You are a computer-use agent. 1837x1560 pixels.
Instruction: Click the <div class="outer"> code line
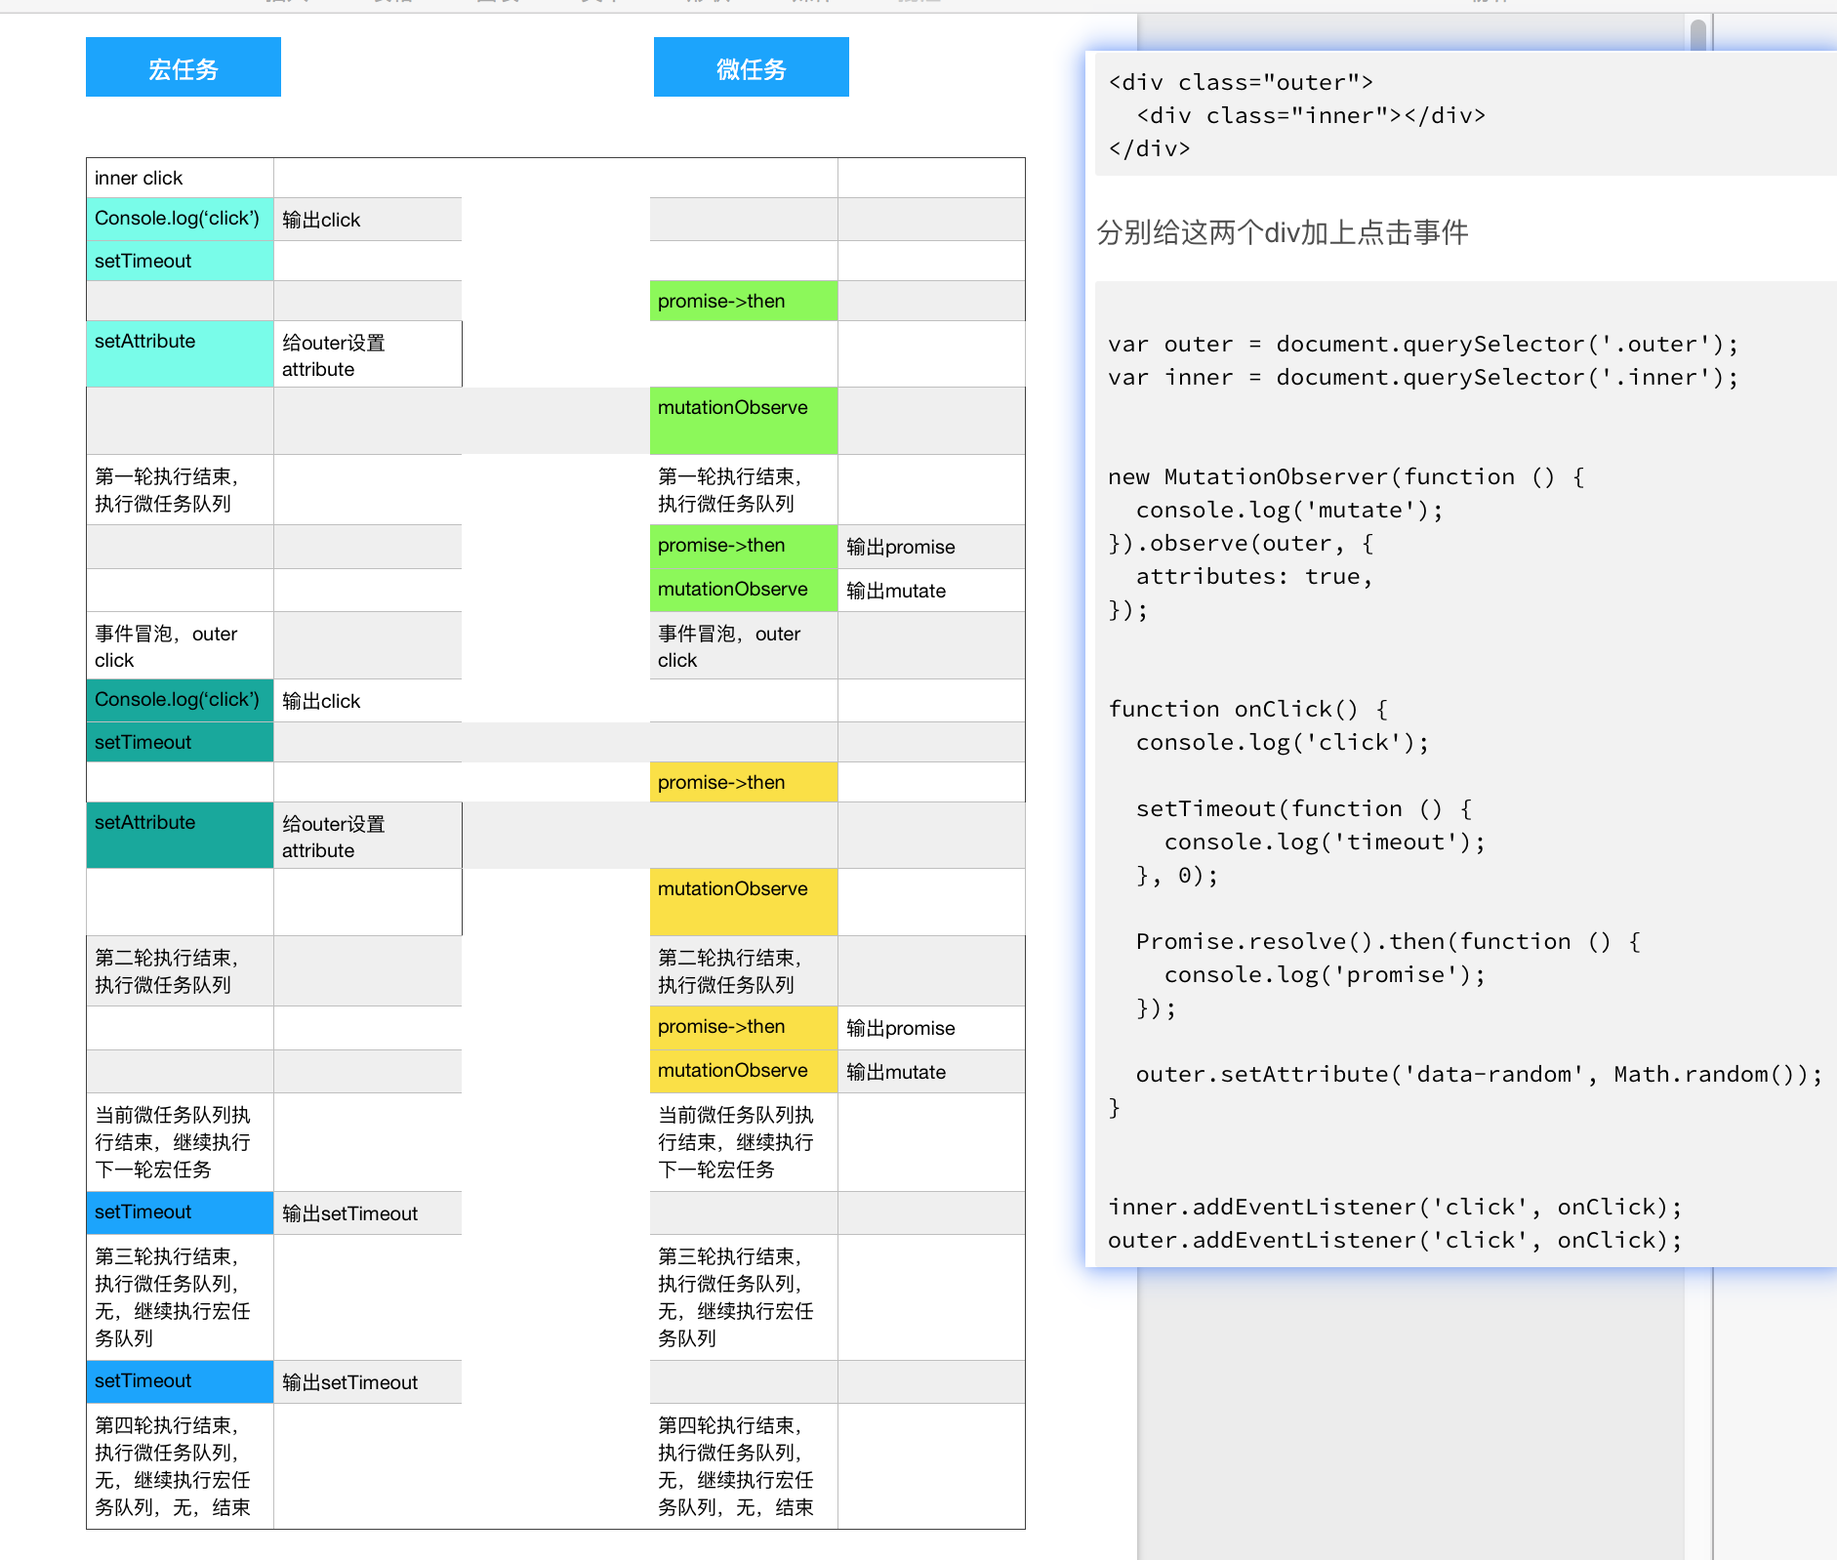pyautogui.click(x=1241, y=83)
